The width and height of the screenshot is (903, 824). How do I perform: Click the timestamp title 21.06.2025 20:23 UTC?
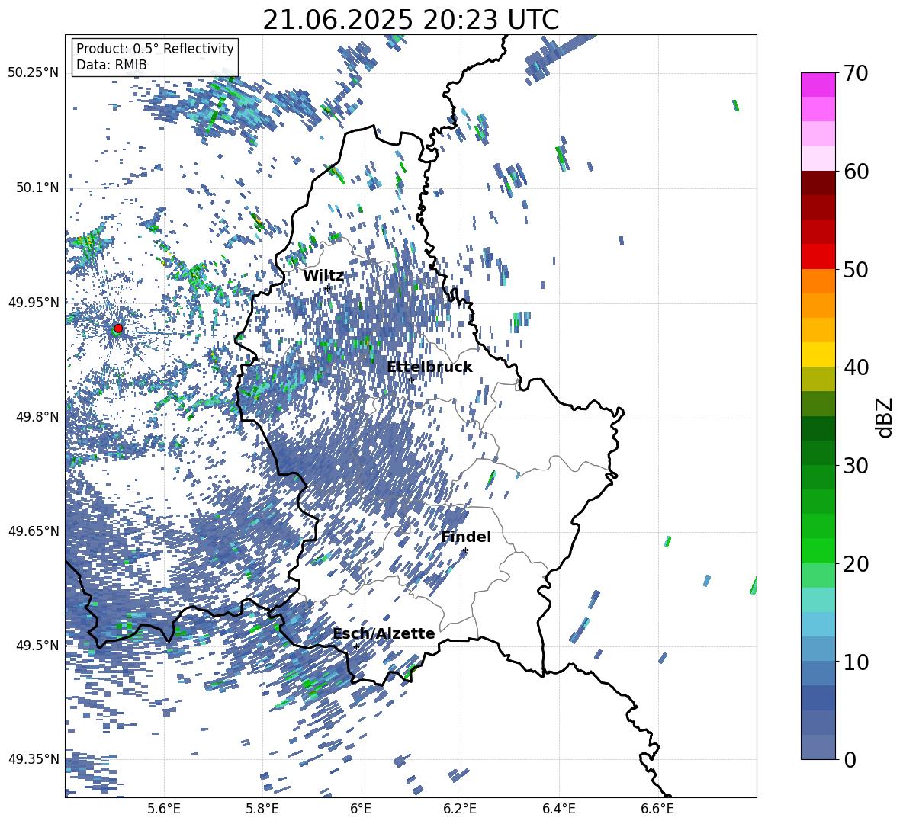tap(410, 20)
